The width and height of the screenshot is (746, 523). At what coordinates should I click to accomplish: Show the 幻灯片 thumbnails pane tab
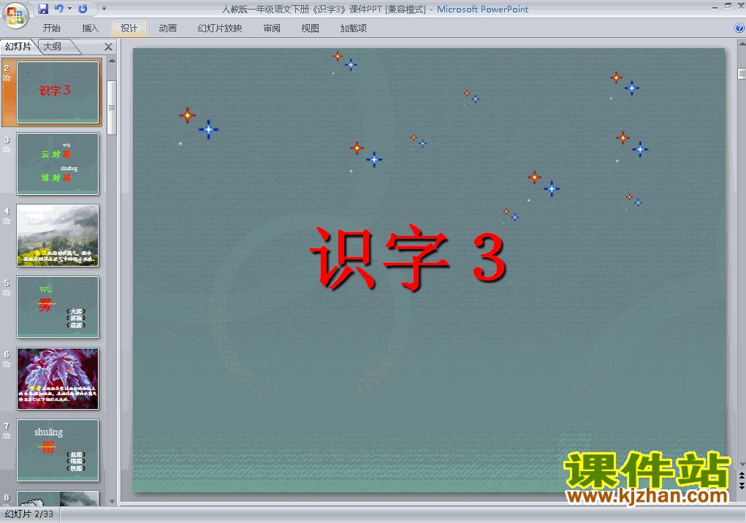18,47
